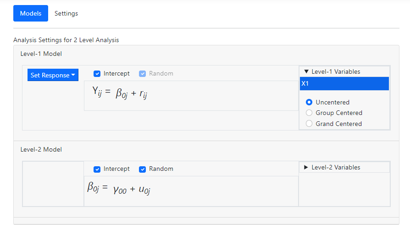Click the γ00 coefficient term
The height and width of the screenshot is (229, 410).
[x=119, y=190]
